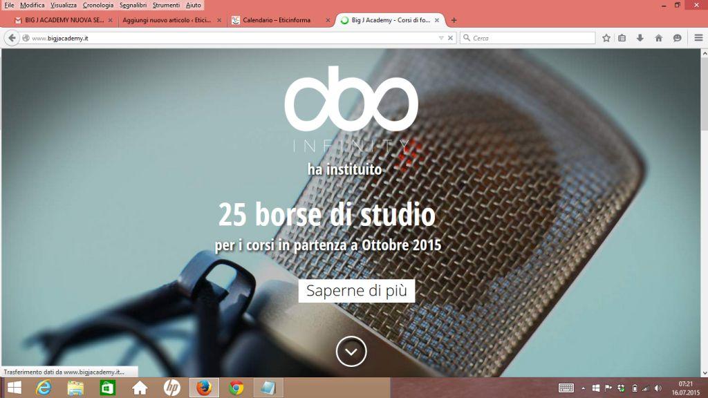This screenshot has height=398, width=708.
Task: Open the Windows Start menu
Action: (15, 388)
